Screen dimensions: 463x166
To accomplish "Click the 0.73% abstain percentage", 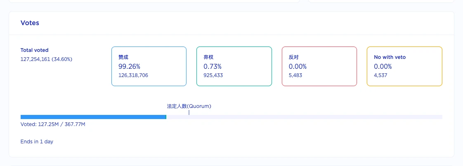I will 213,66.
